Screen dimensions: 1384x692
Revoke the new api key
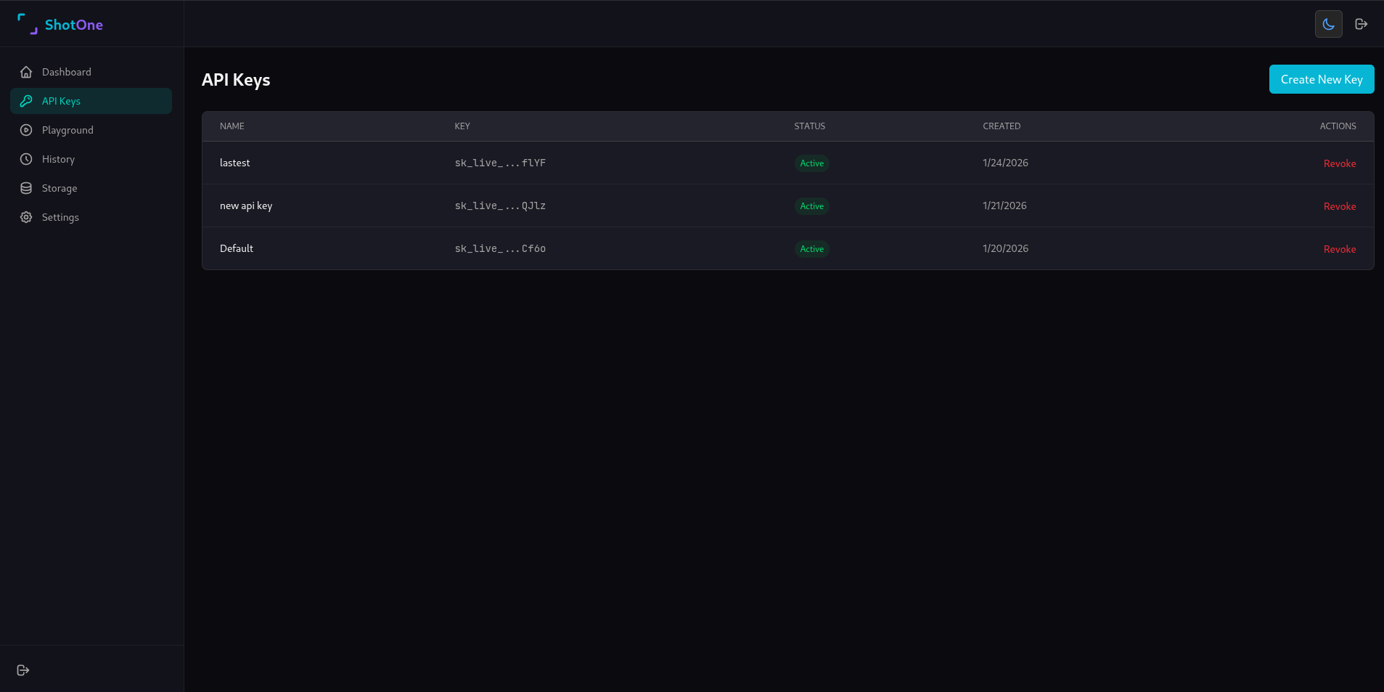[x=1339, y=205]
